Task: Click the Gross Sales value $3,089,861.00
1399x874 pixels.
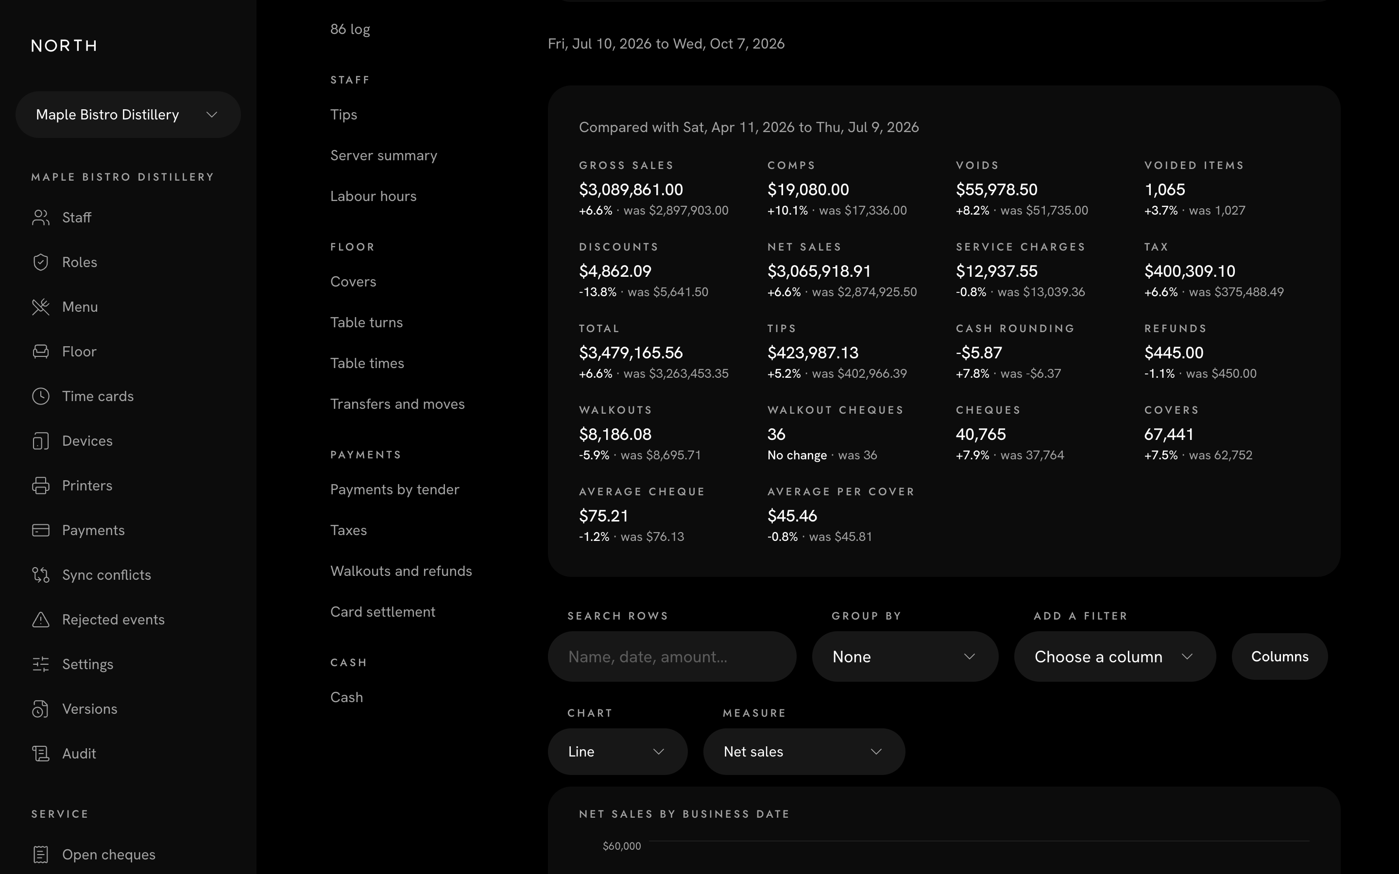Action: point(631,189)
